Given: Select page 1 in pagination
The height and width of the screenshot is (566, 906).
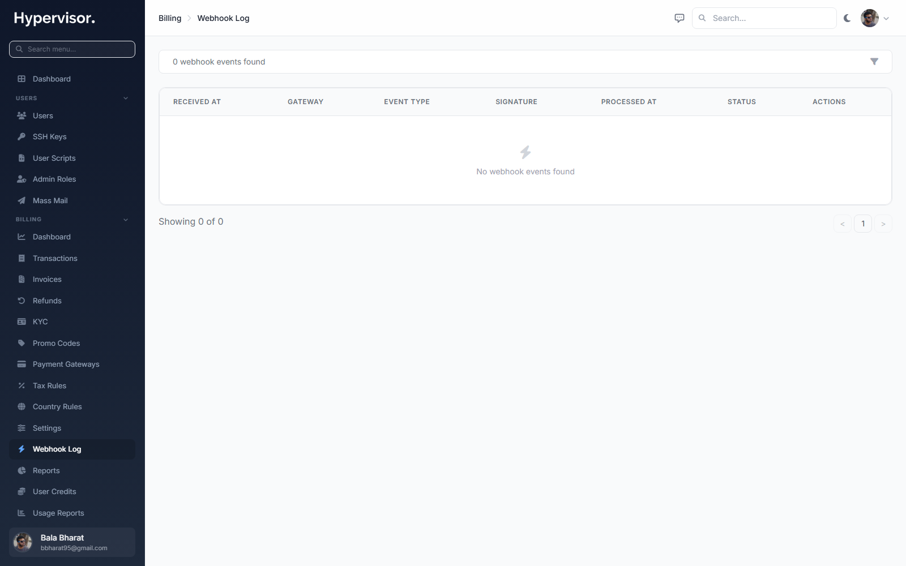Looking at the screenshot, I should pyautogui.click(x=863, y=224).
